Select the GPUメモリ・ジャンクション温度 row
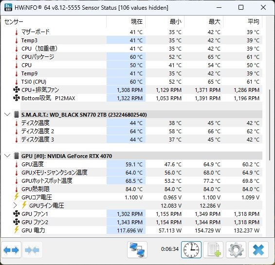 [137, 173]
